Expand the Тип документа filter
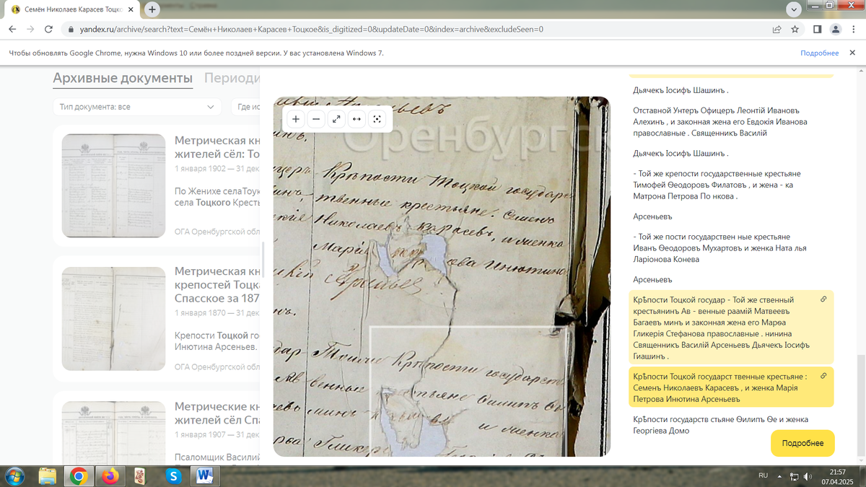 point(137,107)
